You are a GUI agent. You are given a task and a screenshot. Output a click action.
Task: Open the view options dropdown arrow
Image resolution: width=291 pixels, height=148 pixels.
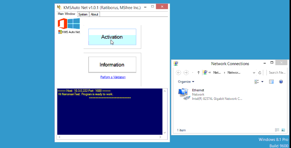point(263,82)
